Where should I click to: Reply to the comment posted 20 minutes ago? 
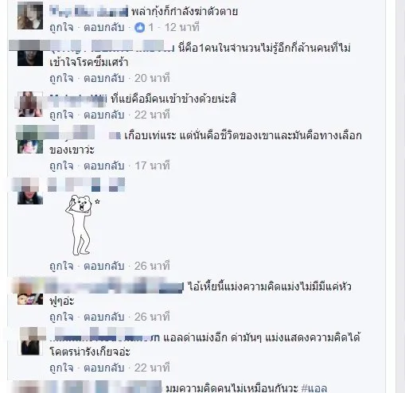104,78
